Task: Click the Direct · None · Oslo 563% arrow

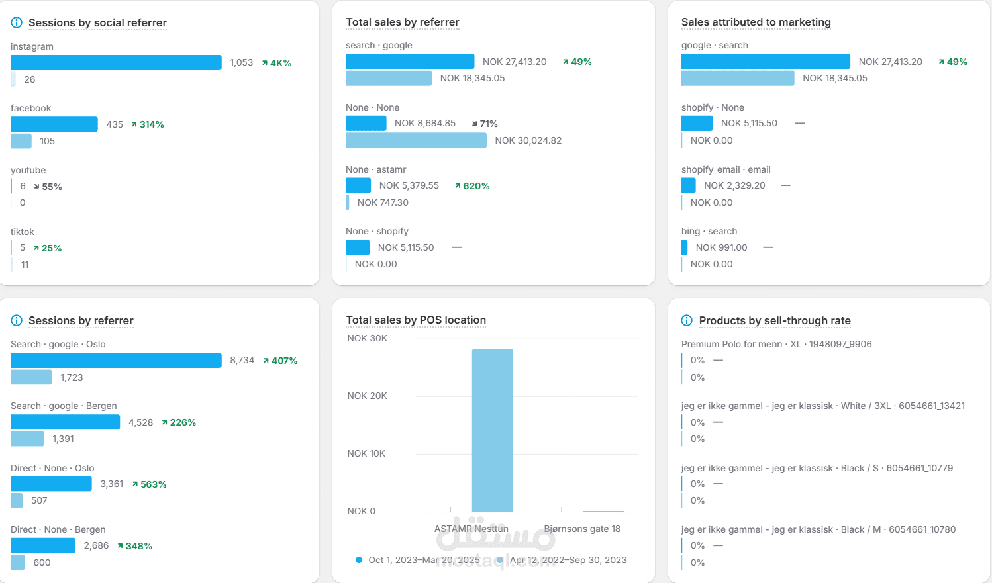Action: (x=135, y=484)
